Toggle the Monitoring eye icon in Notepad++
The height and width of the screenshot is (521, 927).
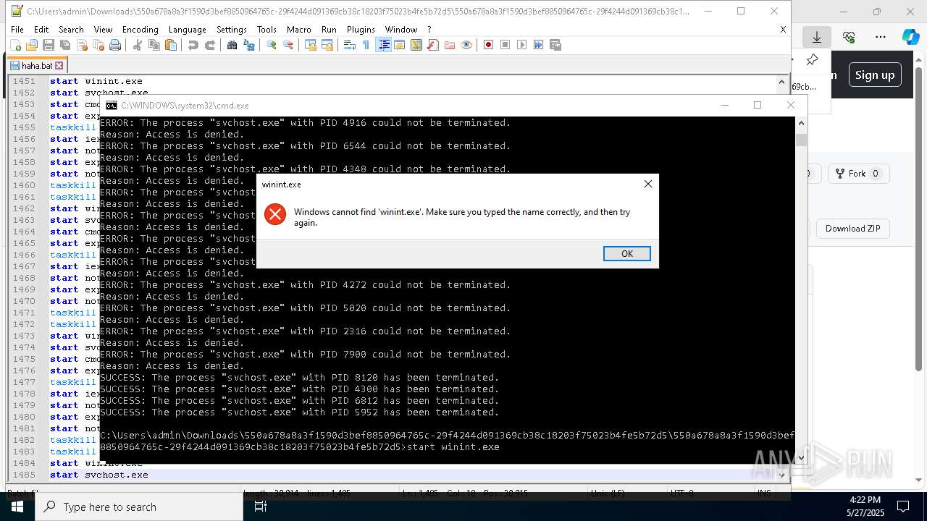pos(466,45)
